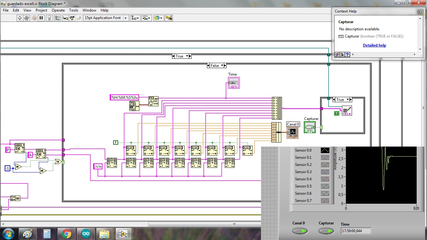Select the Match Pattern node wired to P
427x240 pixels.
pyautogui.click(x=20, y=148)
